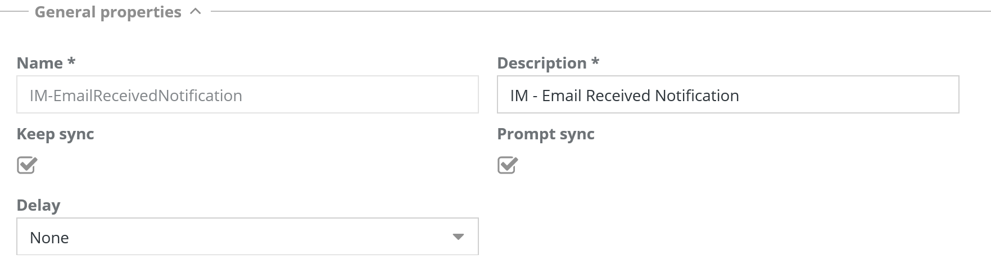The width and height of the screenshot is (991, 268).
Task: Uncheck the Keep sync checkbox
Action: click(x=27, y=165)
